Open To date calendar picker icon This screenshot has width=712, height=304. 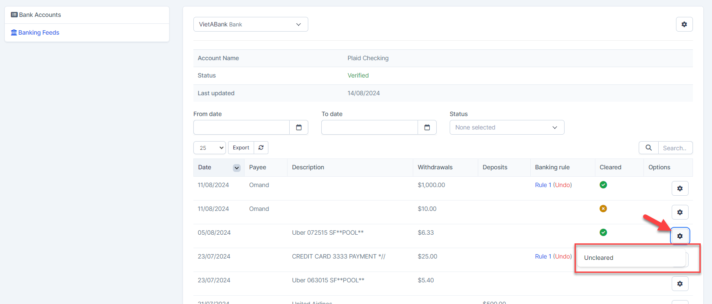tap(427, 127)
